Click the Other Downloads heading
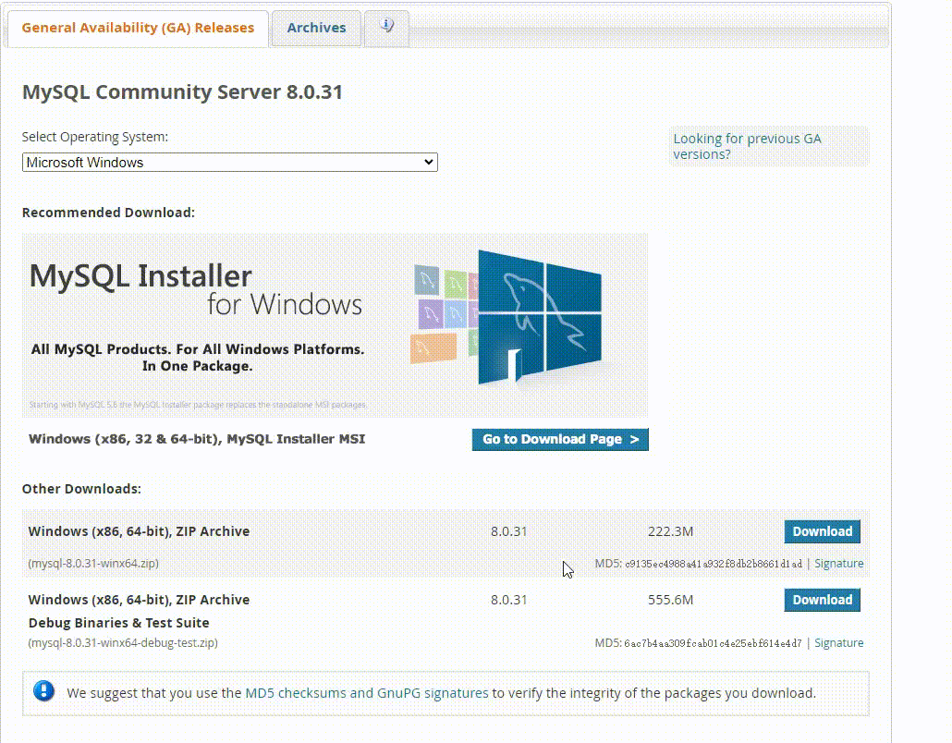952x743 pixels. [81, 489]
